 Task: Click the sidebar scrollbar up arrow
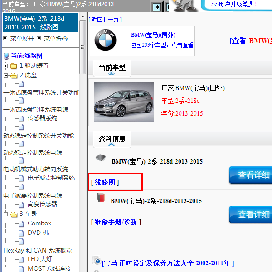(83, 16)
